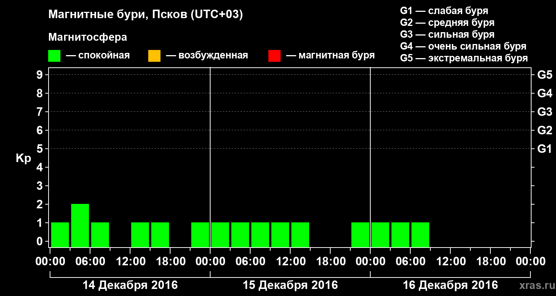Click the 12:00–15:00 bar on 15 December
The image size is (556, 296).
click(x=300, y=235)
